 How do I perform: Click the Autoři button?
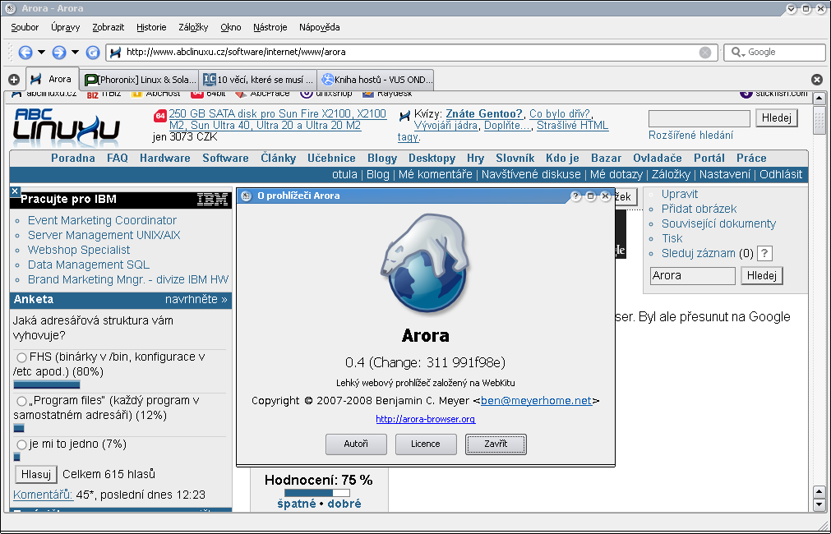pos(356,444)
